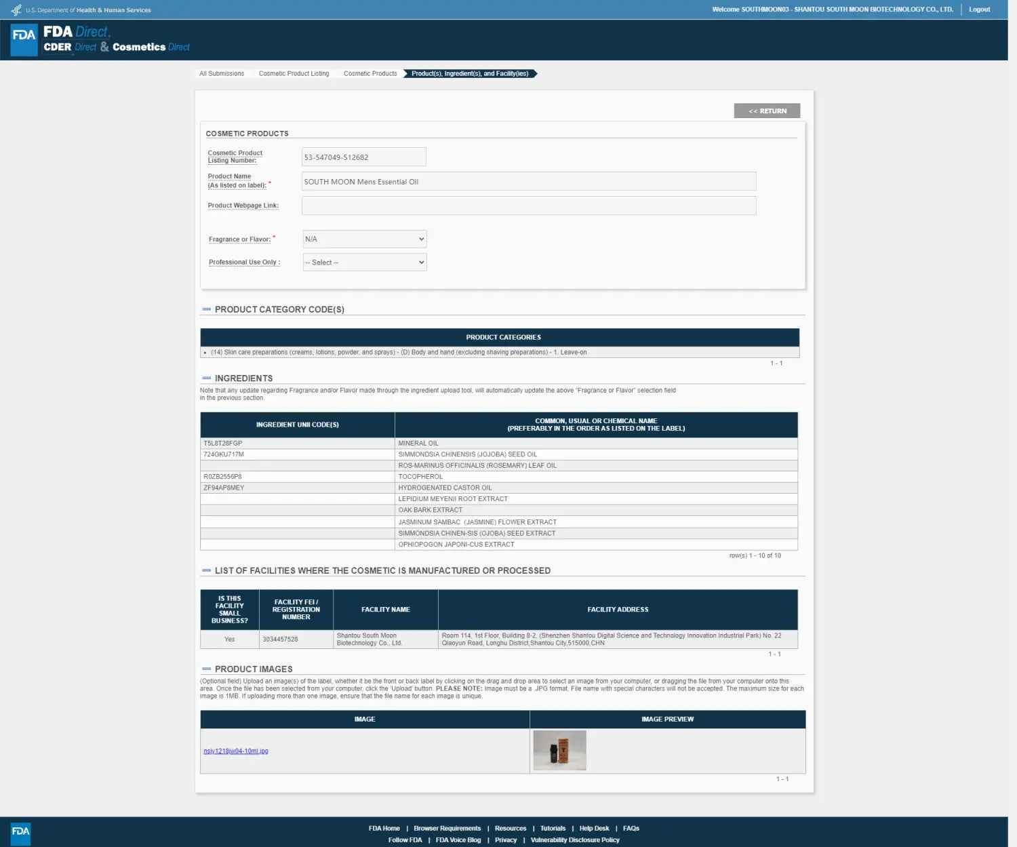Open Cosmetic Products breadcrumb

point(370,73)
